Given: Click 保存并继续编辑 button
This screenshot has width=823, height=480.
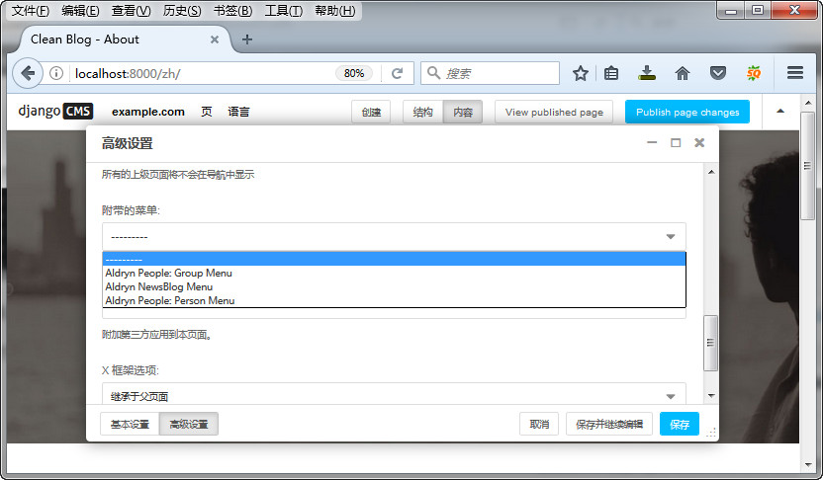Looking at the screenshot, I should [x=609, y=424].
